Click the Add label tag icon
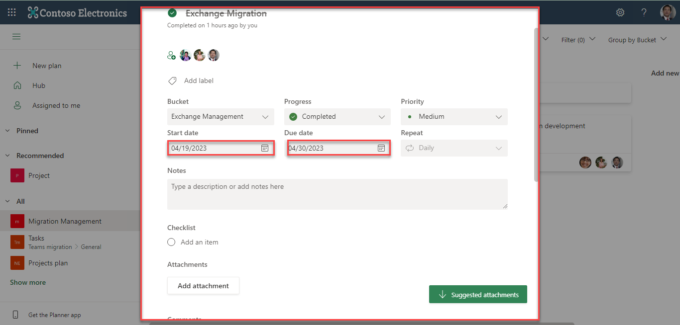680x325 pixels. (x=172, y=81)
